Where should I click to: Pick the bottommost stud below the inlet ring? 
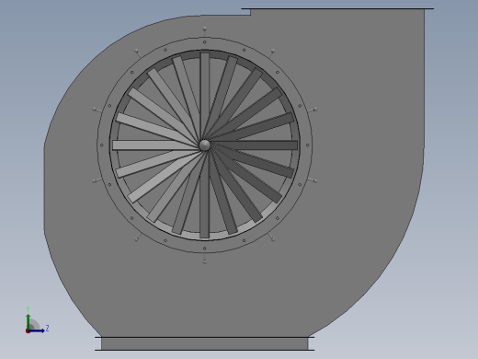click(x=205, y=261)
